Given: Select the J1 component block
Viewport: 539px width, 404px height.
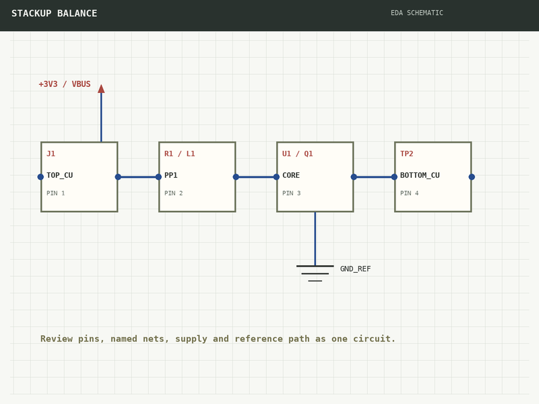Looking at the screenshot, I should (80, 177).
